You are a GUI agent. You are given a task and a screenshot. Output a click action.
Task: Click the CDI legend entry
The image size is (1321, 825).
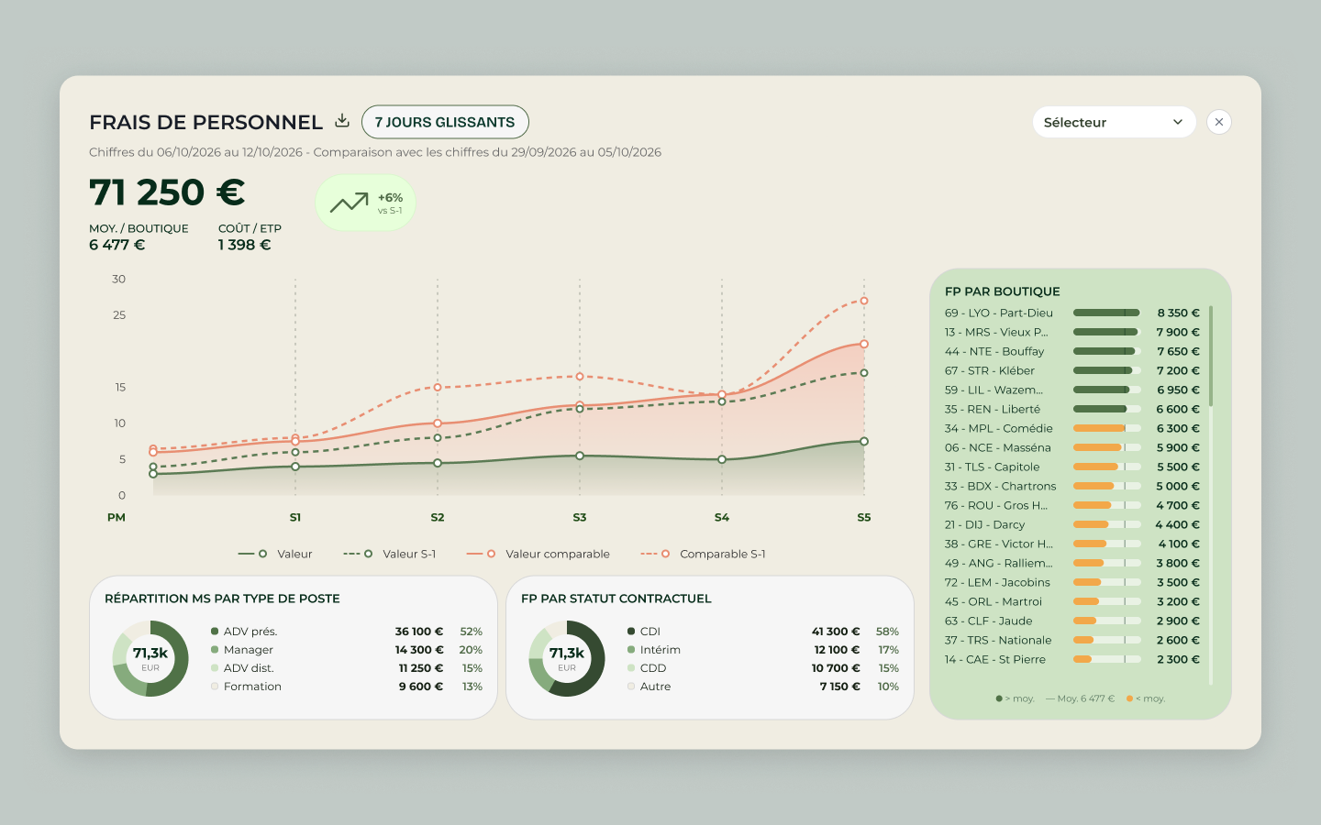[x=763, y=632]
